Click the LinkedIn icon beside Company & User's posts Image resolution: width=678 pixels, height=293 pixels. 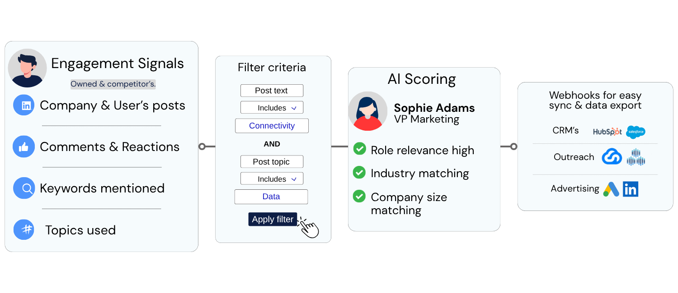pos(24,105)
